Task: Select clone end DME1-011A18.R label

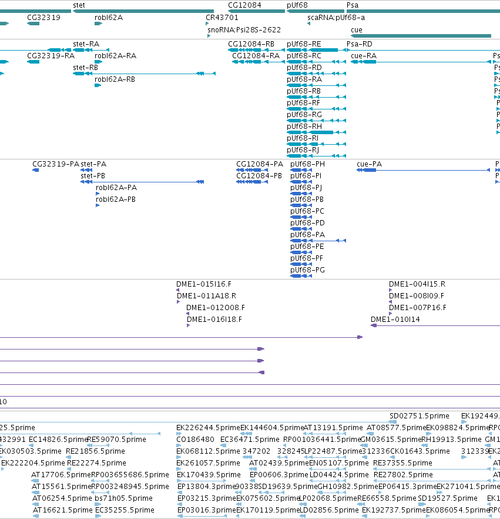Action: tap(207, 295)
